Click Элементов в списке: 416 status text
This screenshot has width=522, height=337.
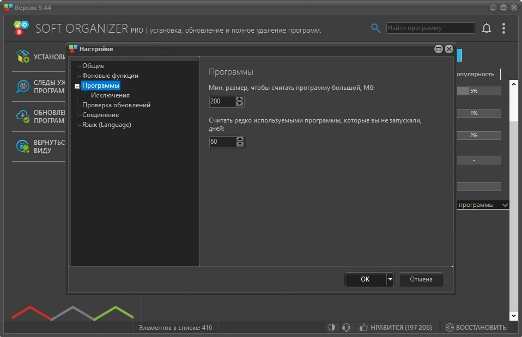point(175,328)
